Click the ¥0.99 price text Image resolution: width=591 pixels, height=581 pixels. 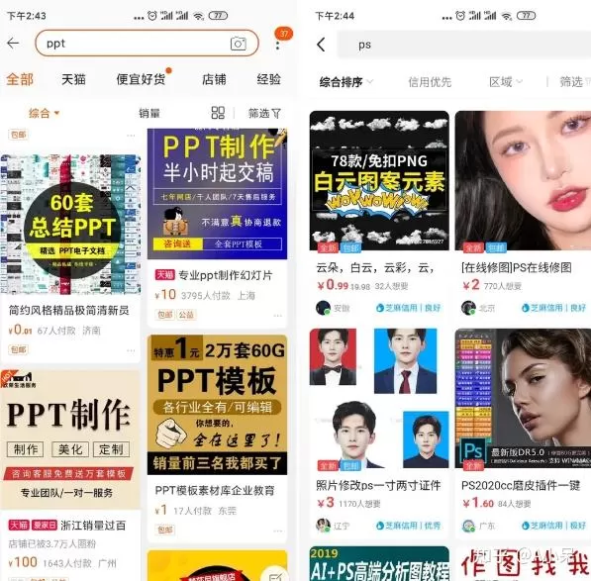click(333, 285)
